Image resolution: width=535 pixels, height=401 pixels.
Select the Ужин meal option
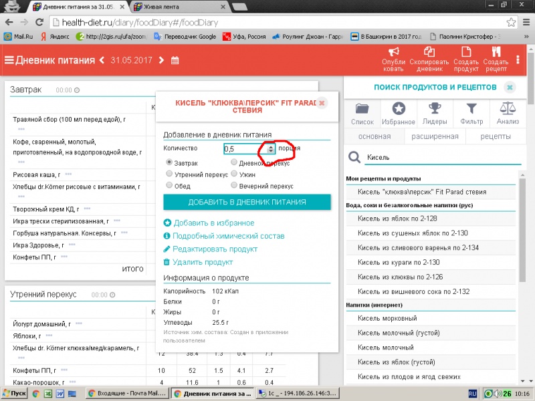233,174
